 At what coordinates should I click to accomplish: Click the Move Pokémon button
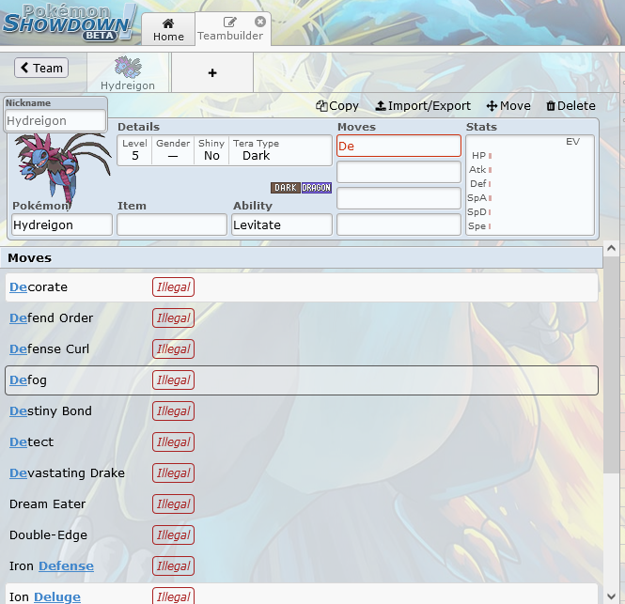pos(508,106)
